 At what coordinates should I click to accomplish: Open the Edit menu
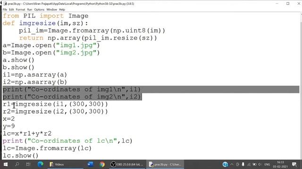tap(11, 9)
